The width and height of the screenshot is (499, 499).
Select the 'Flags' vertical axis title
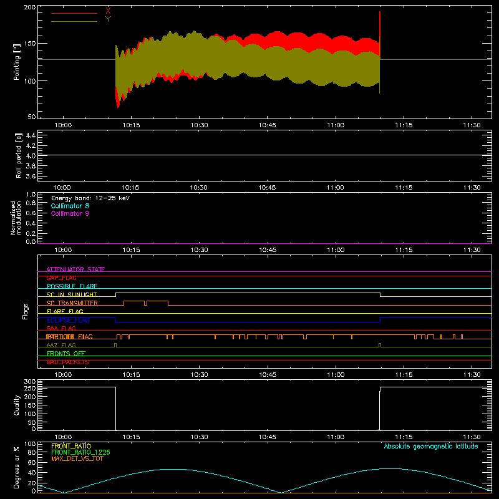[25, 311]
